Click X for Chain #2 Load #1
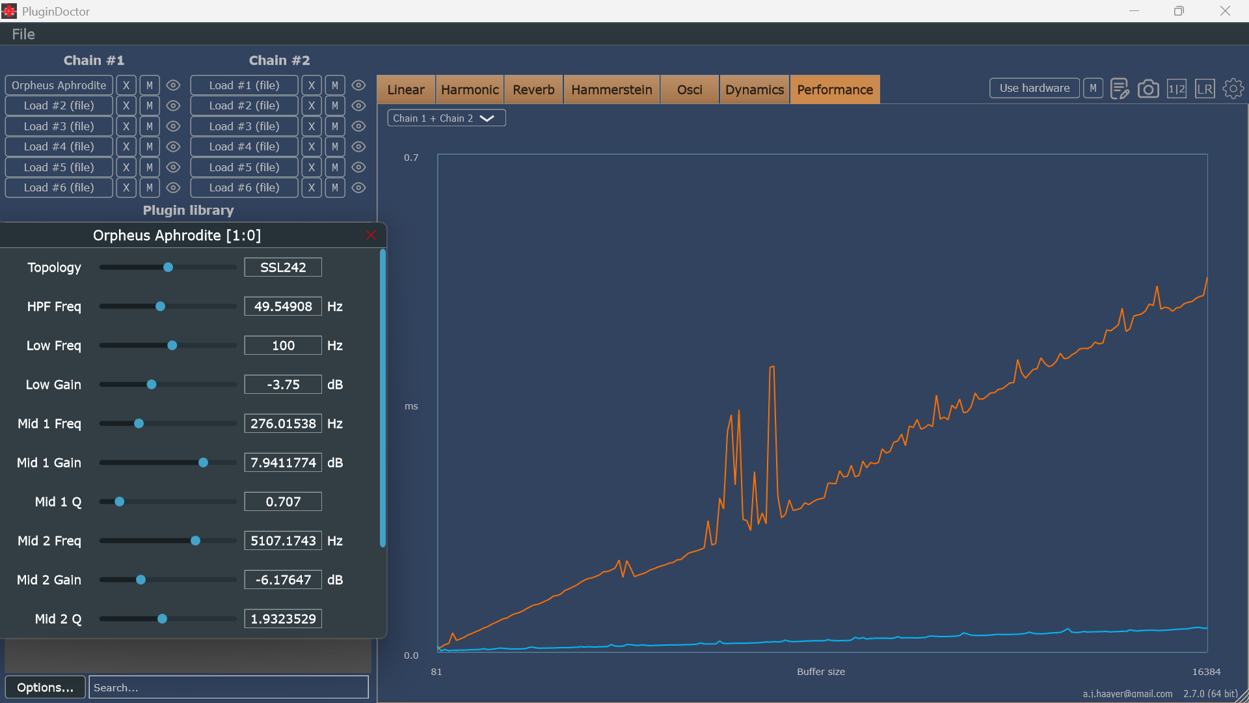1249x703 pixels. click(x=312, y=85)
